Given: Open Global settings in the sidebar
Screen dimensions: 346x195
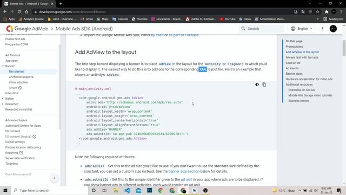Looking at the screenshot, I should [x=15, y=142].
